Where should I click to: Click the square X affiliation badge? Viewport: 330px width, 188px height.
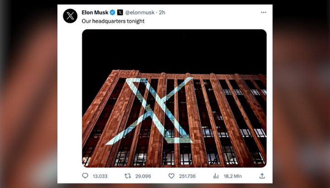(120, 12)
